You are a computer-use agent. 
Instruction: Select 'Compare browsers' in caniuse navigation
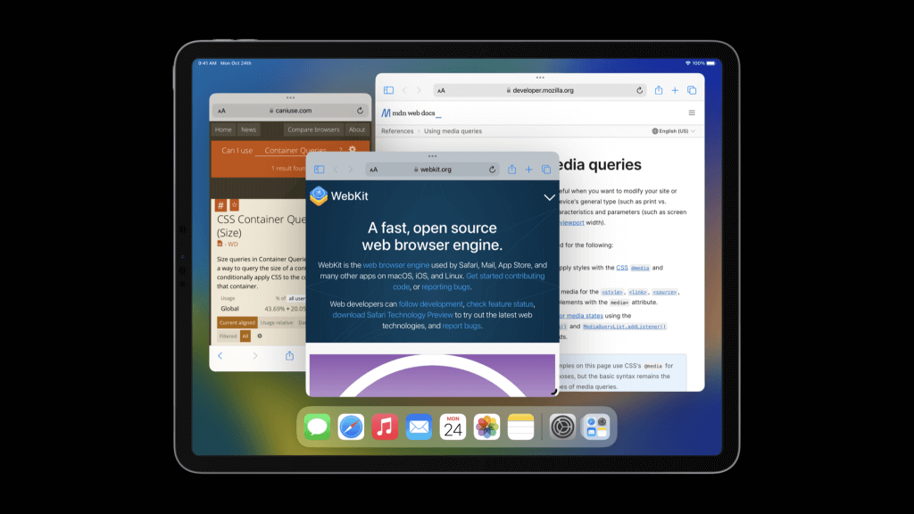point(313,129)
